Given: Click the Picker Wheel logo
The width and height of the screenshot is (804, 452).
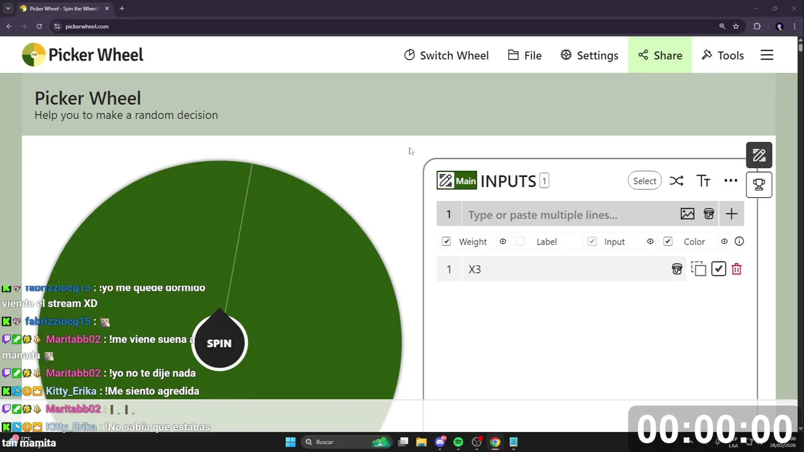Looking at the screenshot, I should point(82,55).
